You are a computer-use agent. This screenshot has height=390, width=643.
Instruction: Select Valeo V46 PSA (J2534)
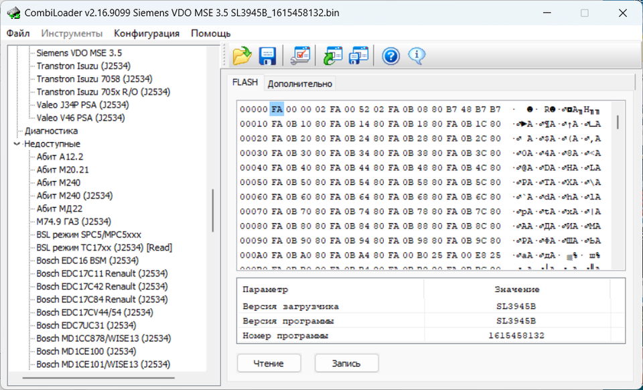[81, 118]
